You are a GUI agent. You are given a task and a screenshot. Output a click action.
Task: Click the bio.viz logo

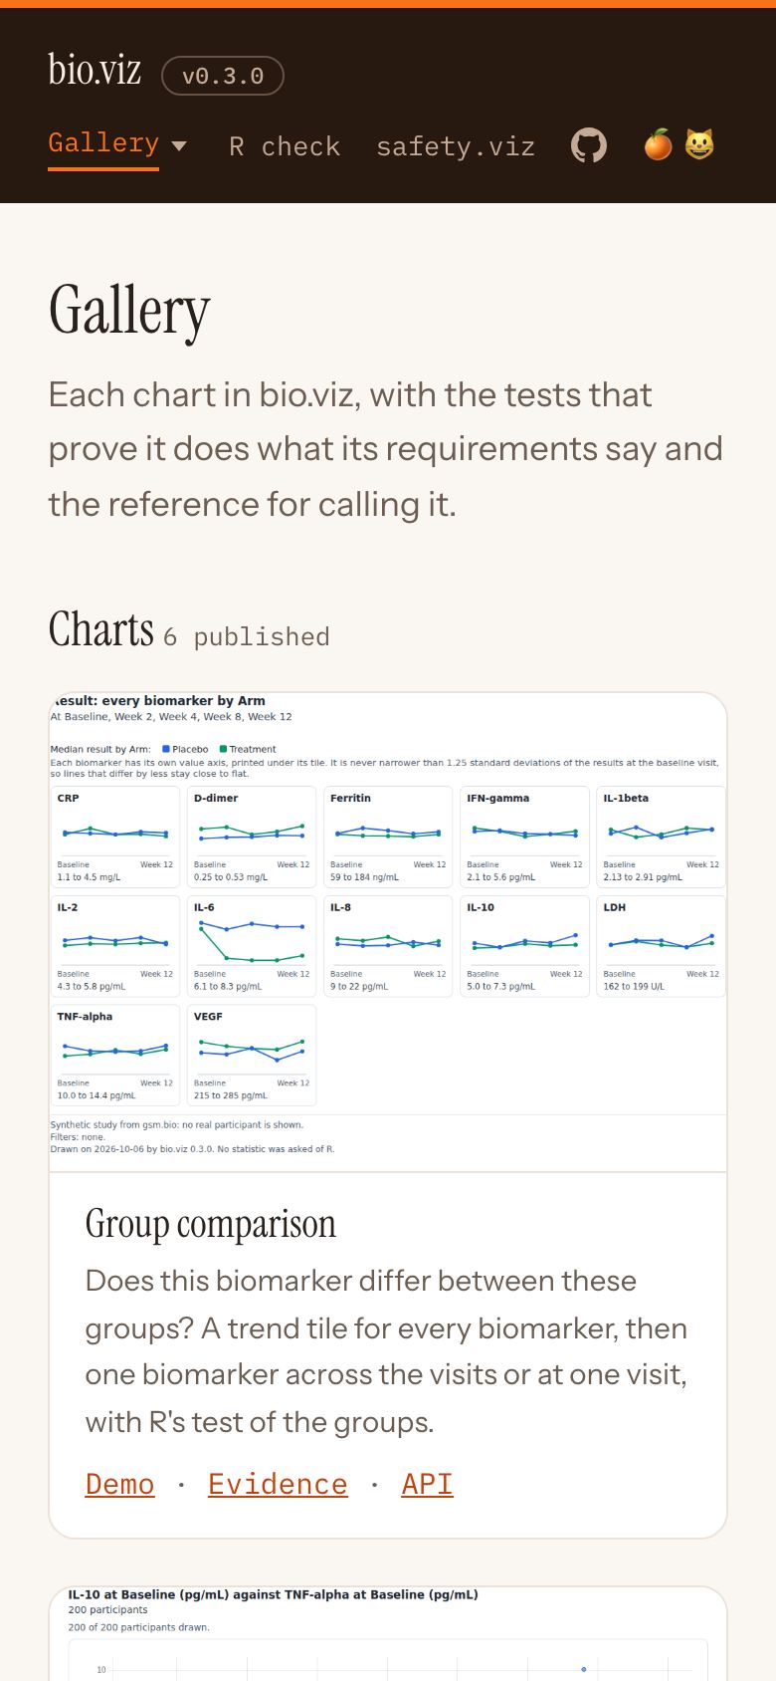pos(95,70)
